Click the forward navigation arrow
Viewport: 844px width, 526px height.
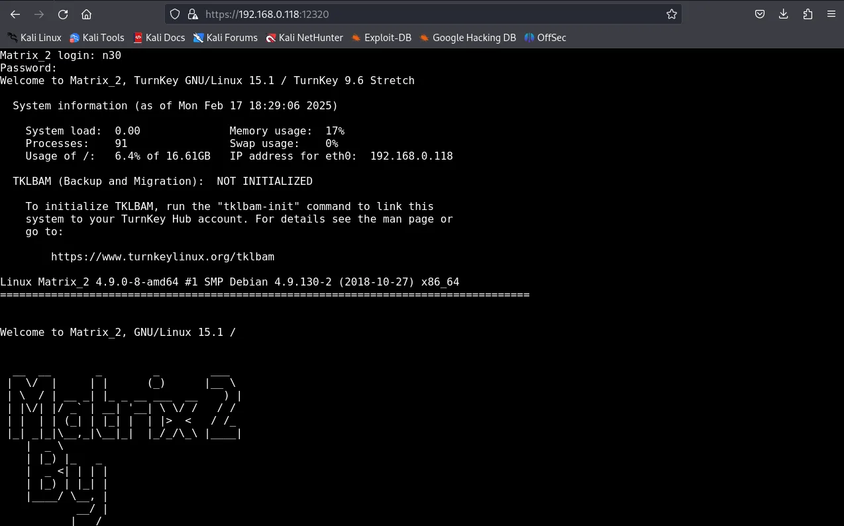pyautogui.click(x=39, y=14)
